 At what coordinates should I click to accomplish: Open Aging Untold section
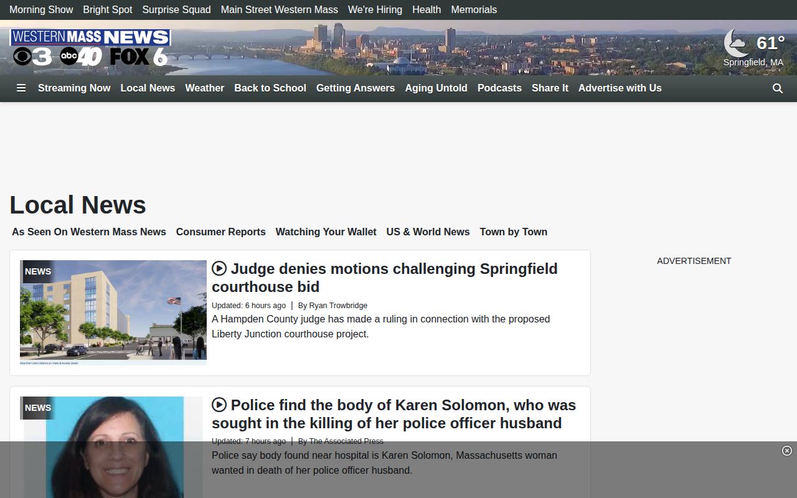point(436,88)
